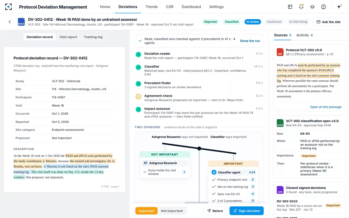Click the XLSX classification spec icon
Image resolution: width=349 pixels, height=218 pixels.
click(x=280, y=123)
